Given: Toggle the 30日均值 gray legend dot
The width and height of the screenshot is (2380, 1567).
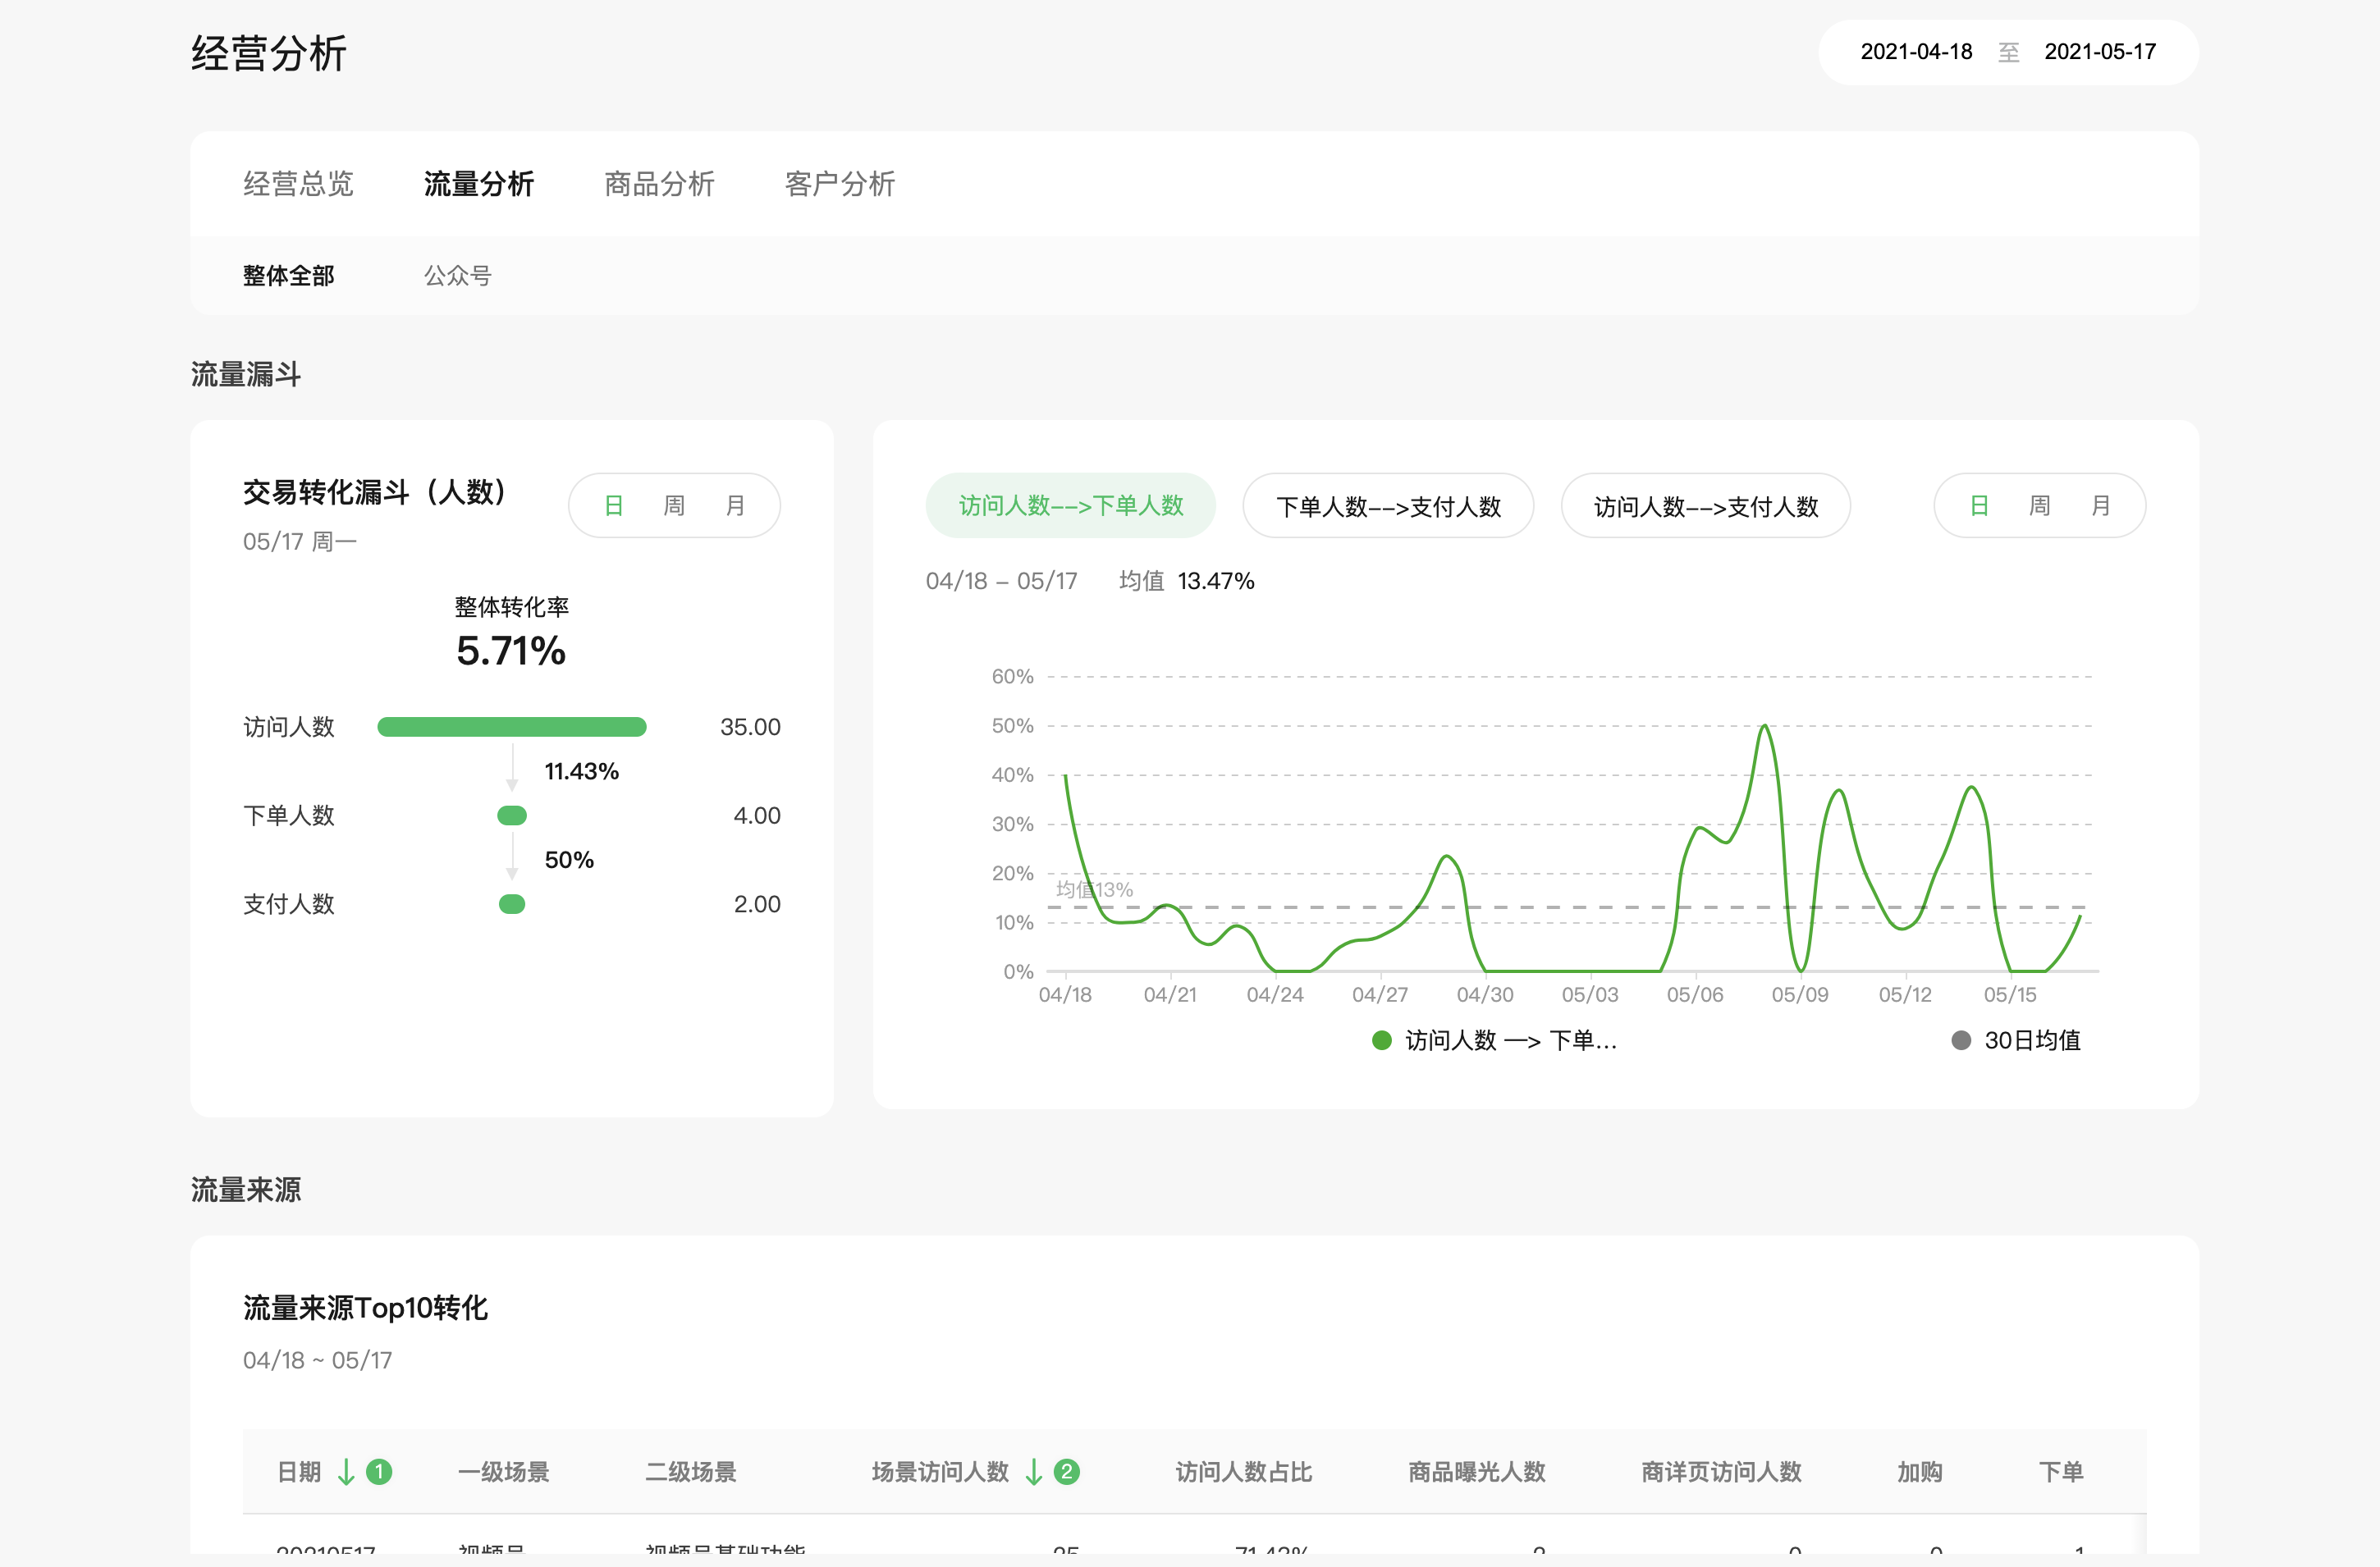Looking at the screenshot, I should tap(1961, 1040).
